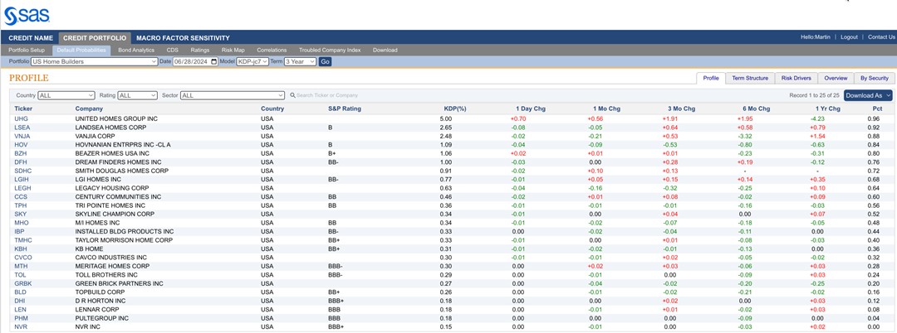Sort by the Company column header
The width and height of the screenshot is (897, 333).
coord(89,109)
